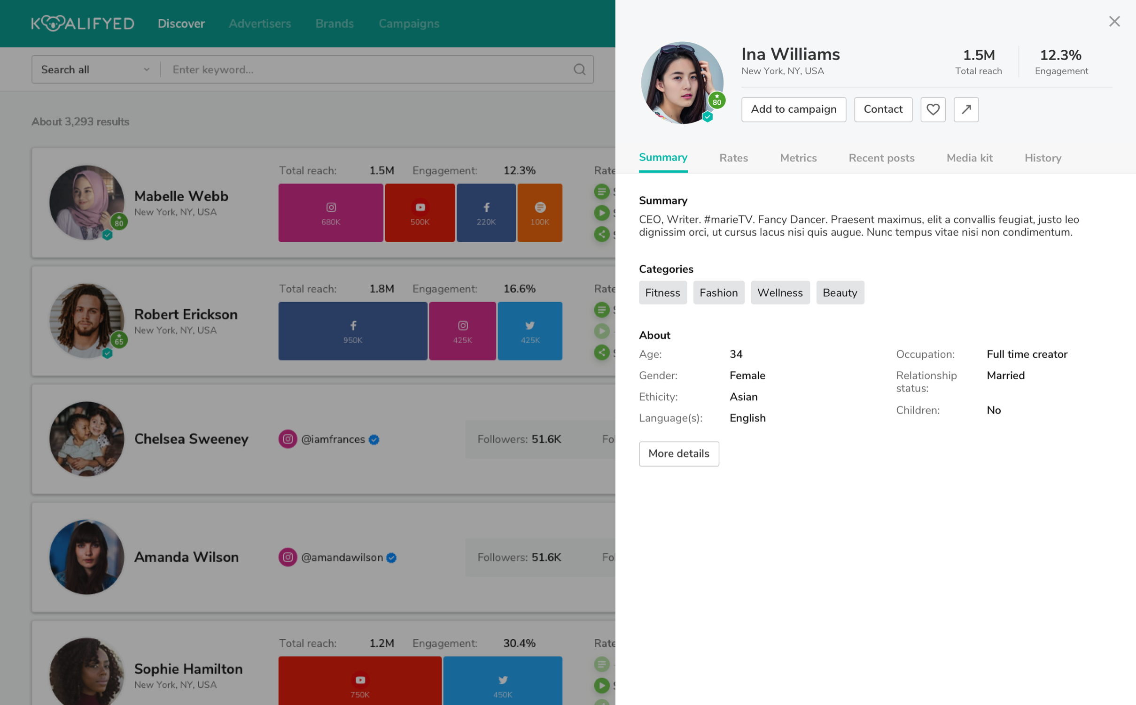Click the external link arrow icon
The width and height of the screenshot is (1136, 705).
click(966, 109)
